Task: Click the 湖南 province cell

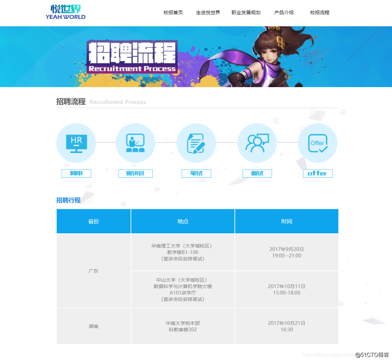Action: tap(93, 326)
